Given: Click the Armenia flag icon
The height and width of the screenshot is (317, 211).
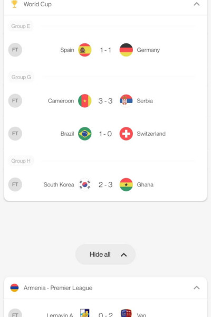Looking at the screenshot, I should [14, 288].
